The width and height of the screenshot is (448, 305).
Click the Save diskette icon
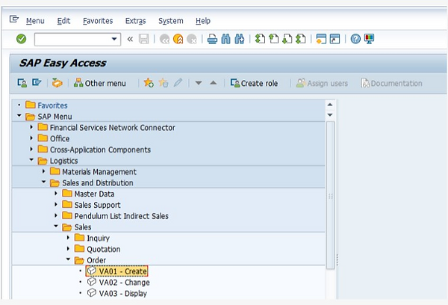click(x=143, y=39)
